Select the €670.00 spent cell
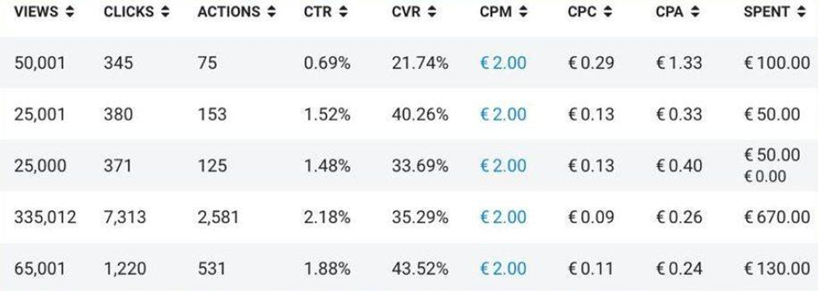Screen dimensions: 818x291 [x=777, y=217]
